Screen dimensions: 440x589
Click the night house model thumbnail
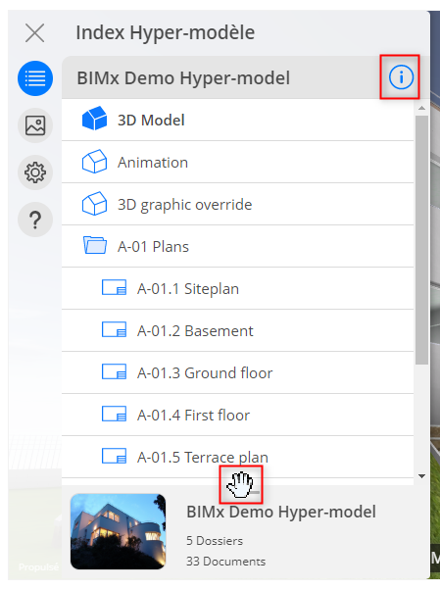click(118, 531)
